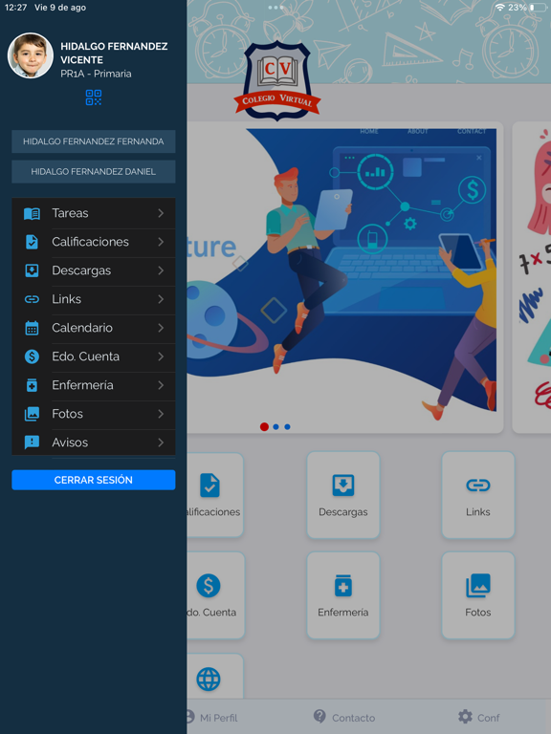Image resolution: width=551 pixels, height=734 pixels.
Task: Open the Edo. Cuenta dollar tile on the home grid
Action: point(215,595)
